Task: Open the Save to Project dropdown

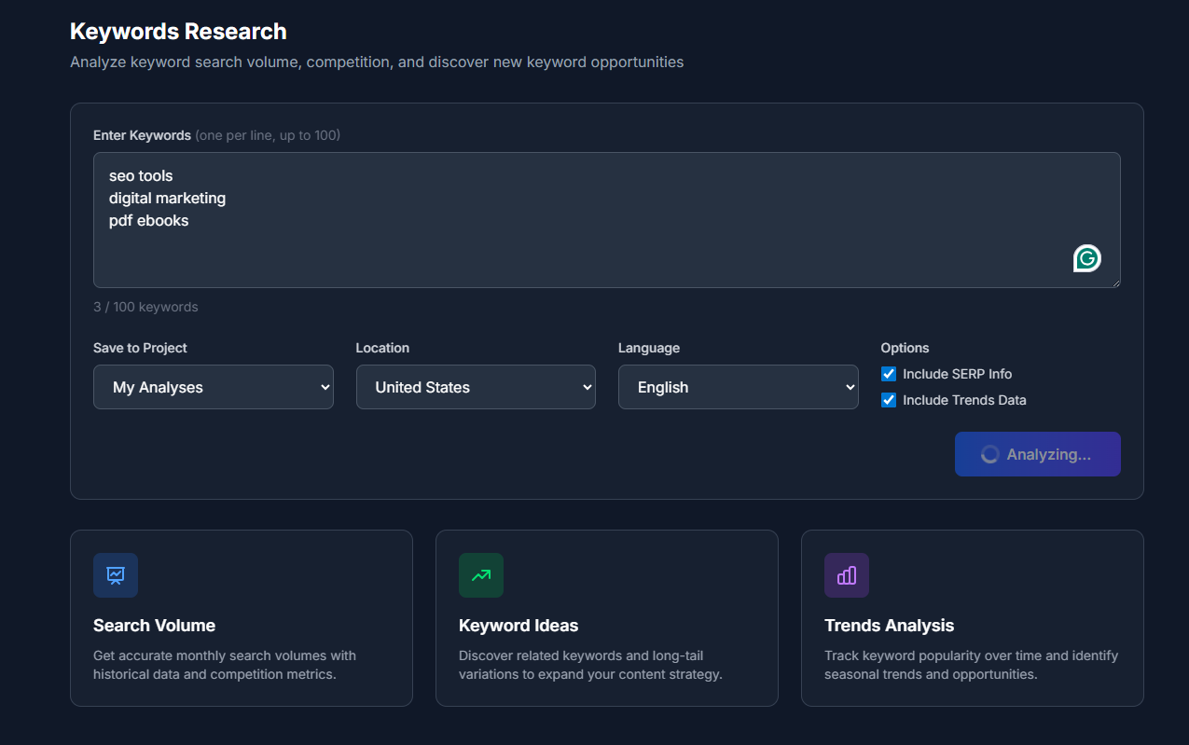Action: coord(213,386)
